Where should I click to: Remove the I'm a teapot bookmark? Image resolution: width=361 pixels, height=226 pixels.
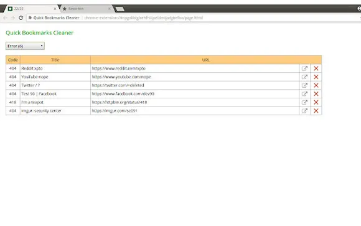[316, 102]
